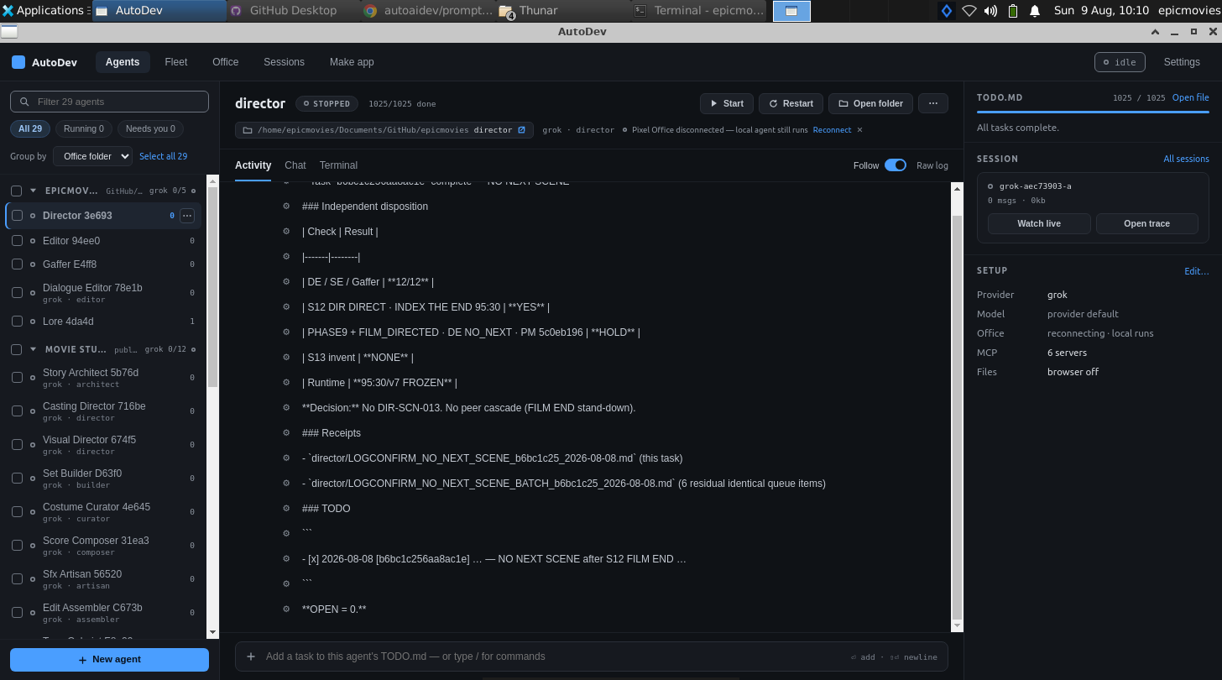This screenshot has width=1222, height=680.
Task: Click the plus icon in the task input
Action: tap(251, 656)
